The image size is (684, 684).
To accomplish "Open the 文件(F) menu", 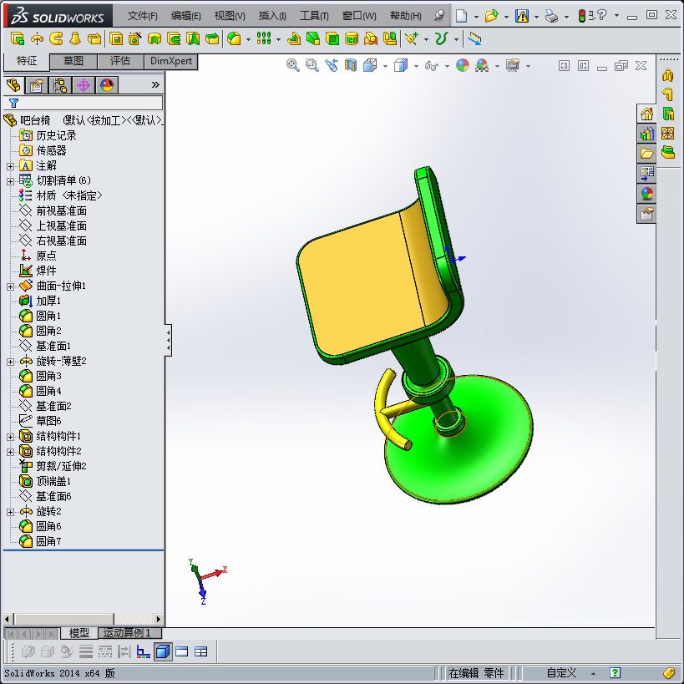I will 142,16.
